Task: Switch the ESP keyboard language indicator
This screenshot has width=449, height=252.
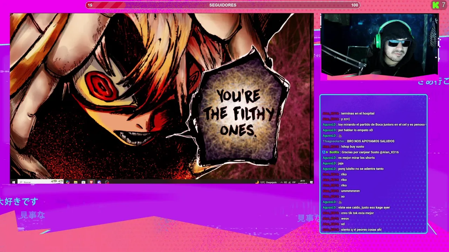Action: click(294, 182)
